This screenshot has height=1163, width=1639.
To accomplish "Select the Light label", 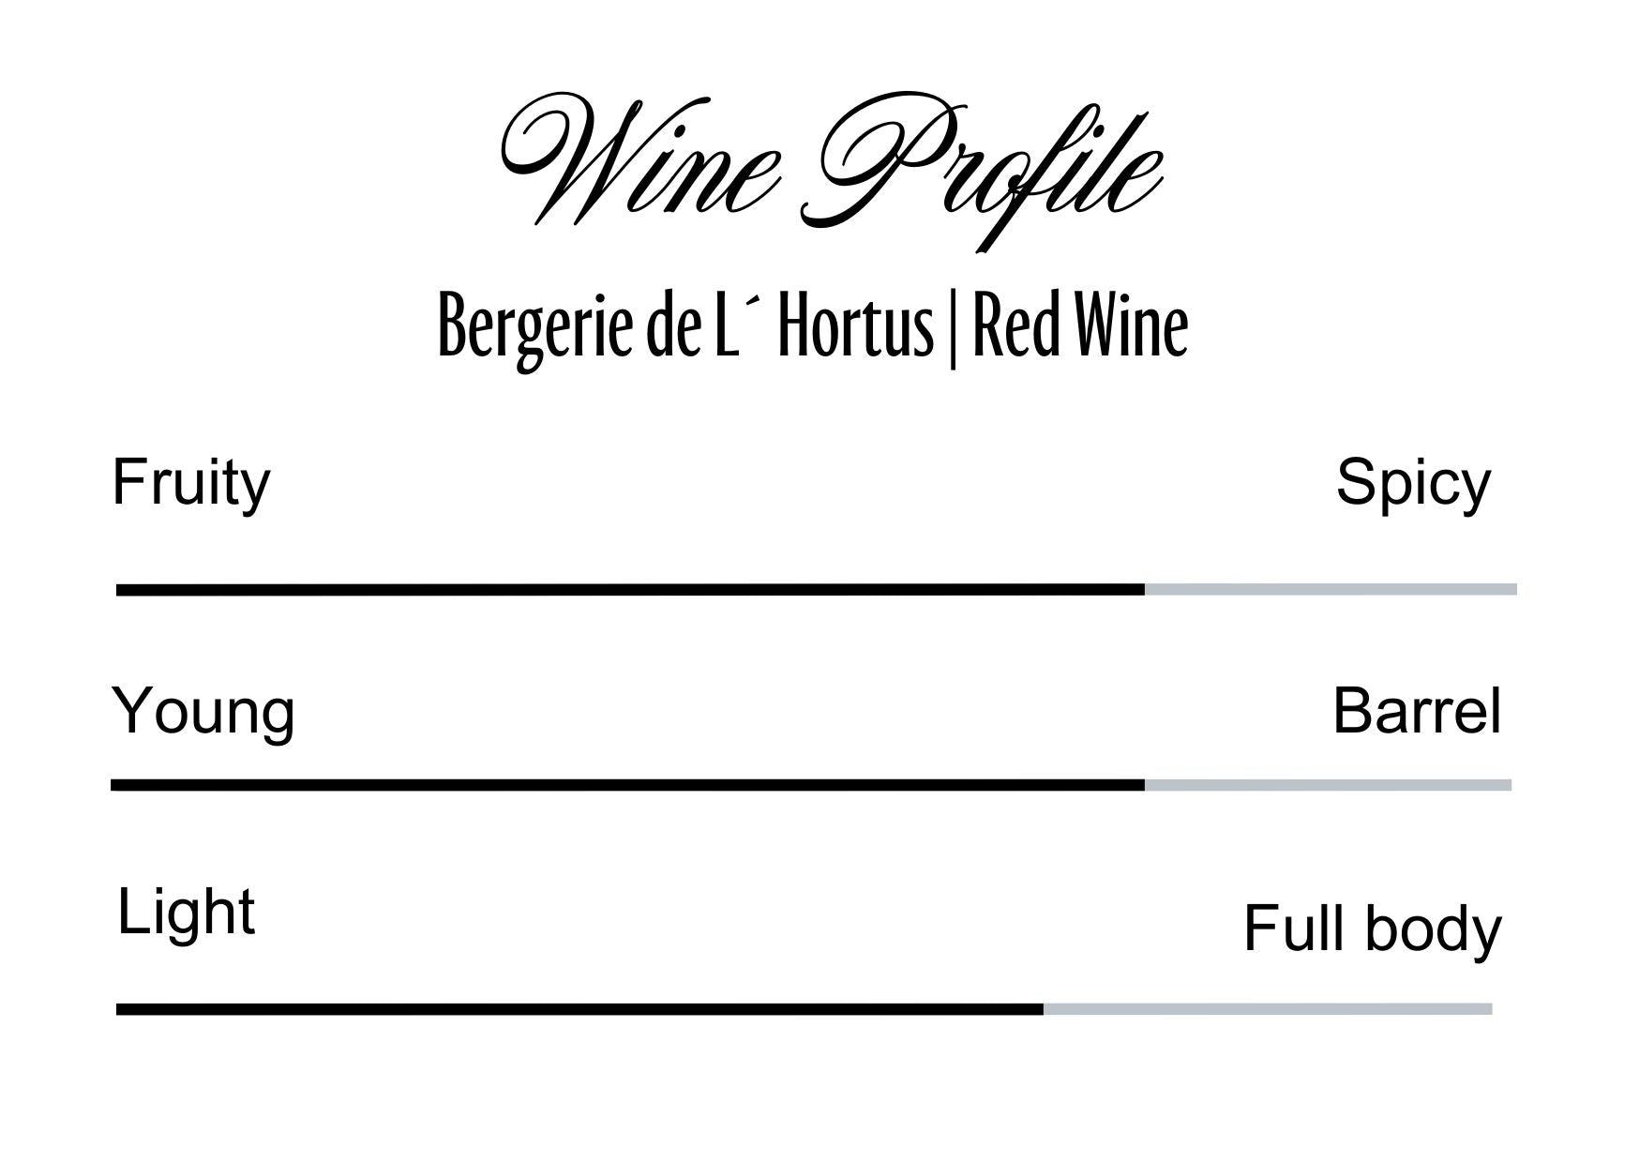I will coord(186,912).
